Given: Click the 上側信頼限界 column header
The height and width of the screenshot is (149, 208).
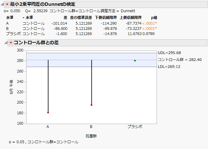Looking at the screenshot, I should click(131, 18).
